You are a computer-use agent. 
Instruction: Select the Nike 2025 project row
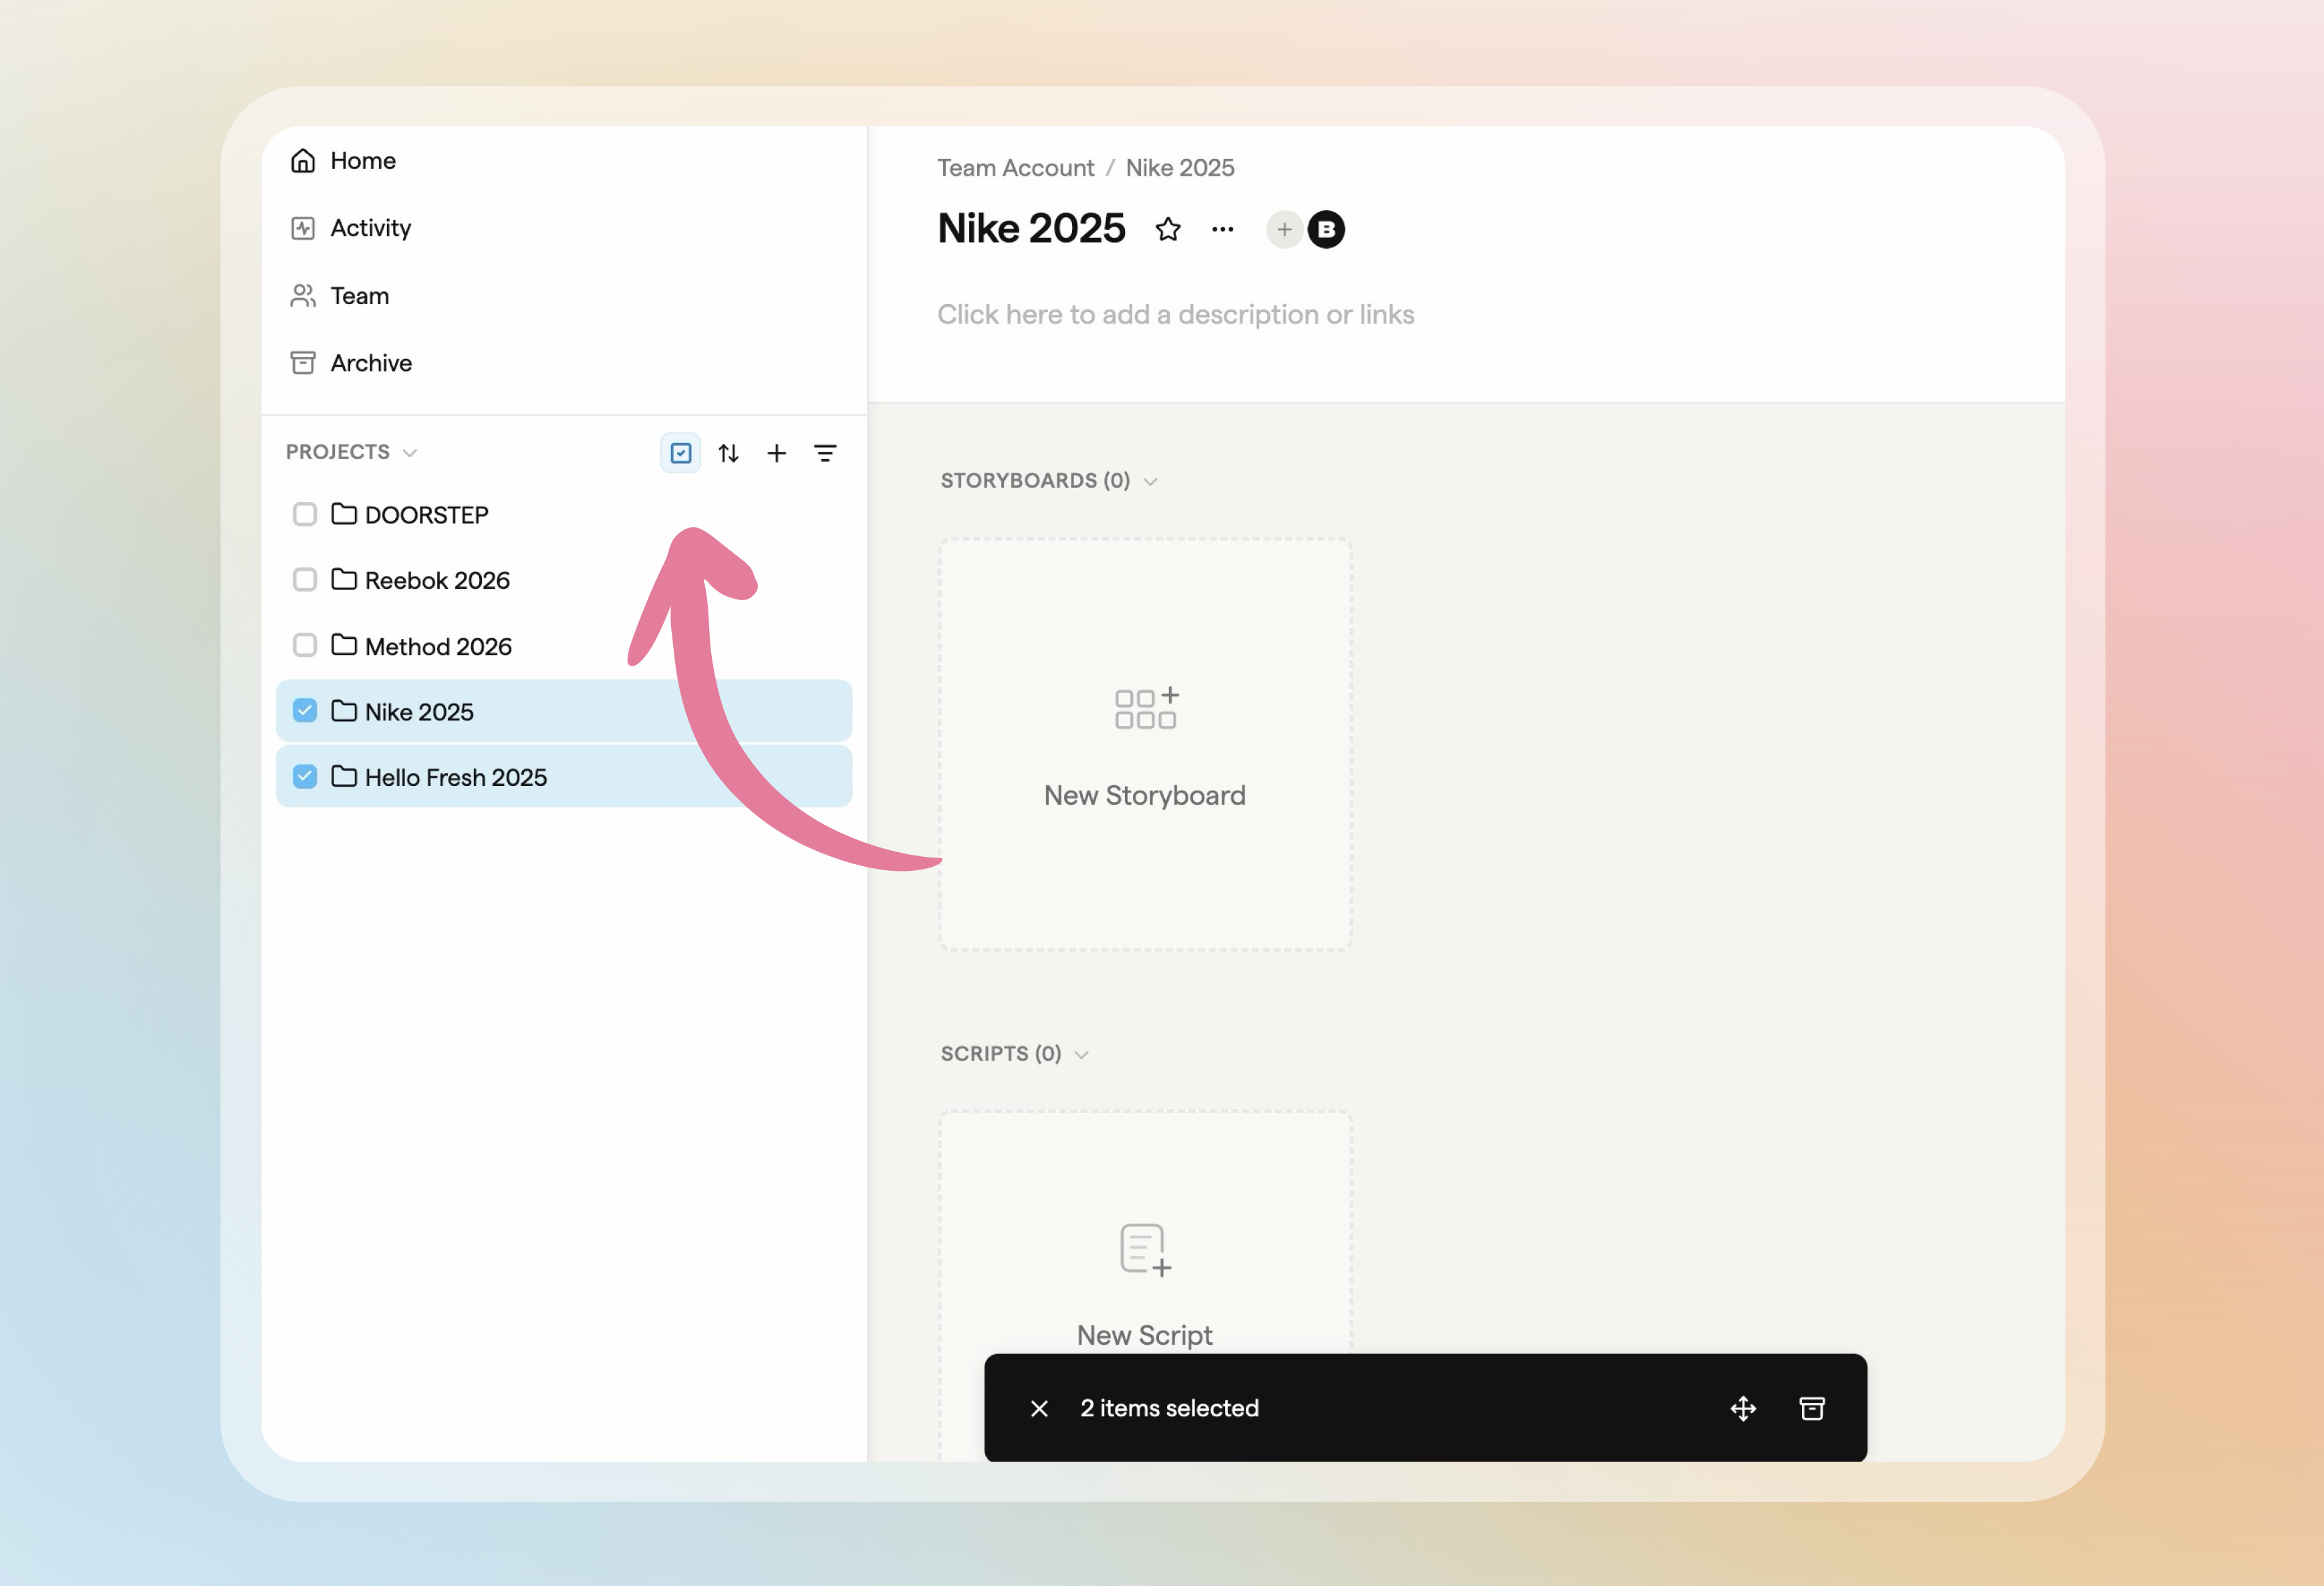(564, 711)
